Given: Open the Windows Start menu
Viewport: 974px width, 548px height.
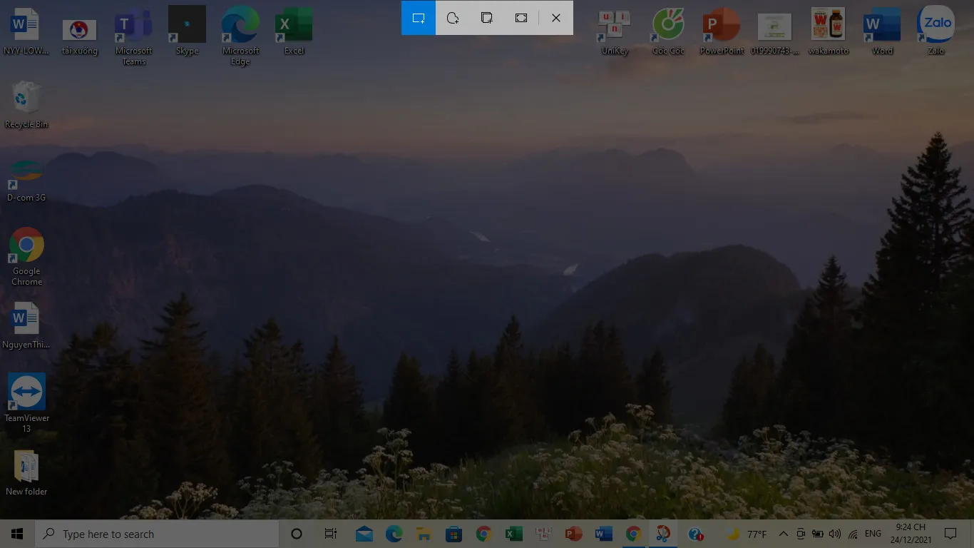Looking at the screenshot, I should pyautogui.click(x=17, y=534).
